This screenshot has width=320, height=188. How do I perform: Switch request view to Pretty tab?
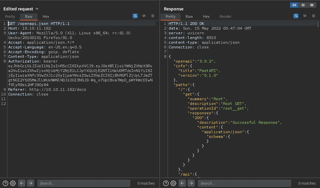10,17
